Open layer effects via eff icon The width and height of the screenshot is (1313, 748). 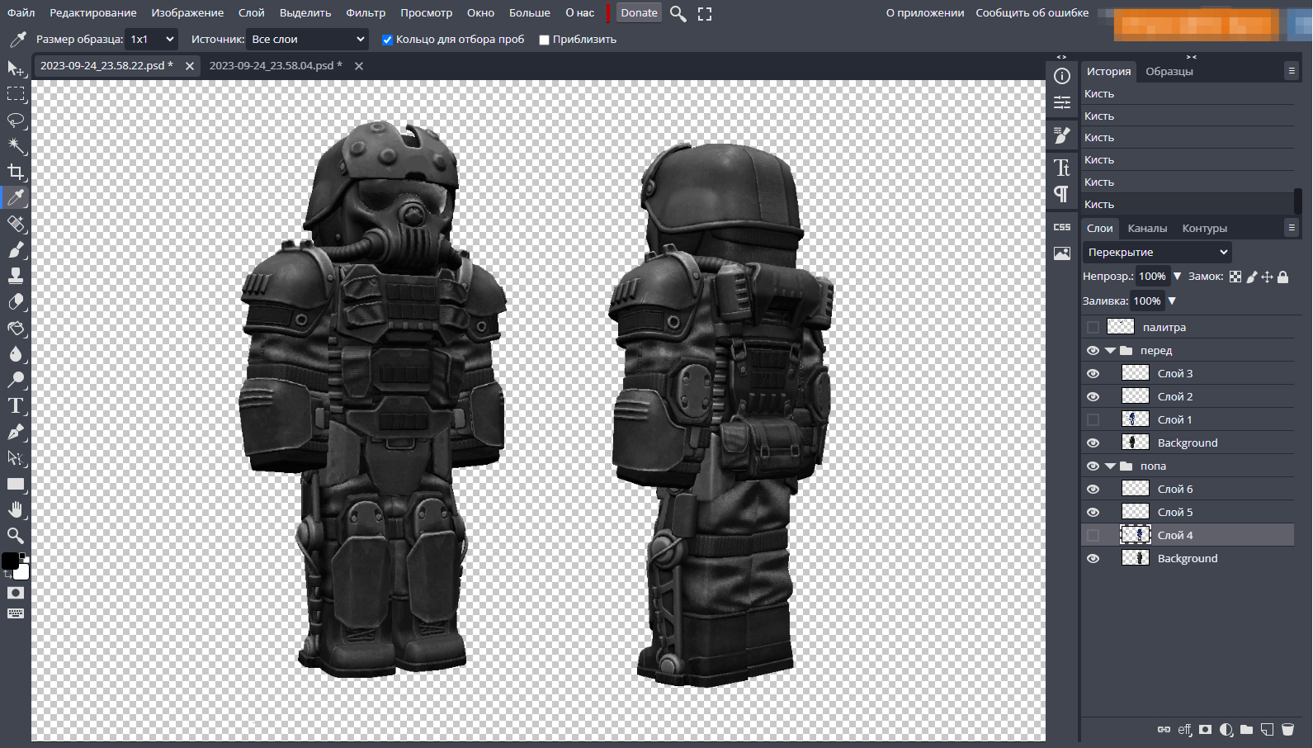[x=1184, y=729]
